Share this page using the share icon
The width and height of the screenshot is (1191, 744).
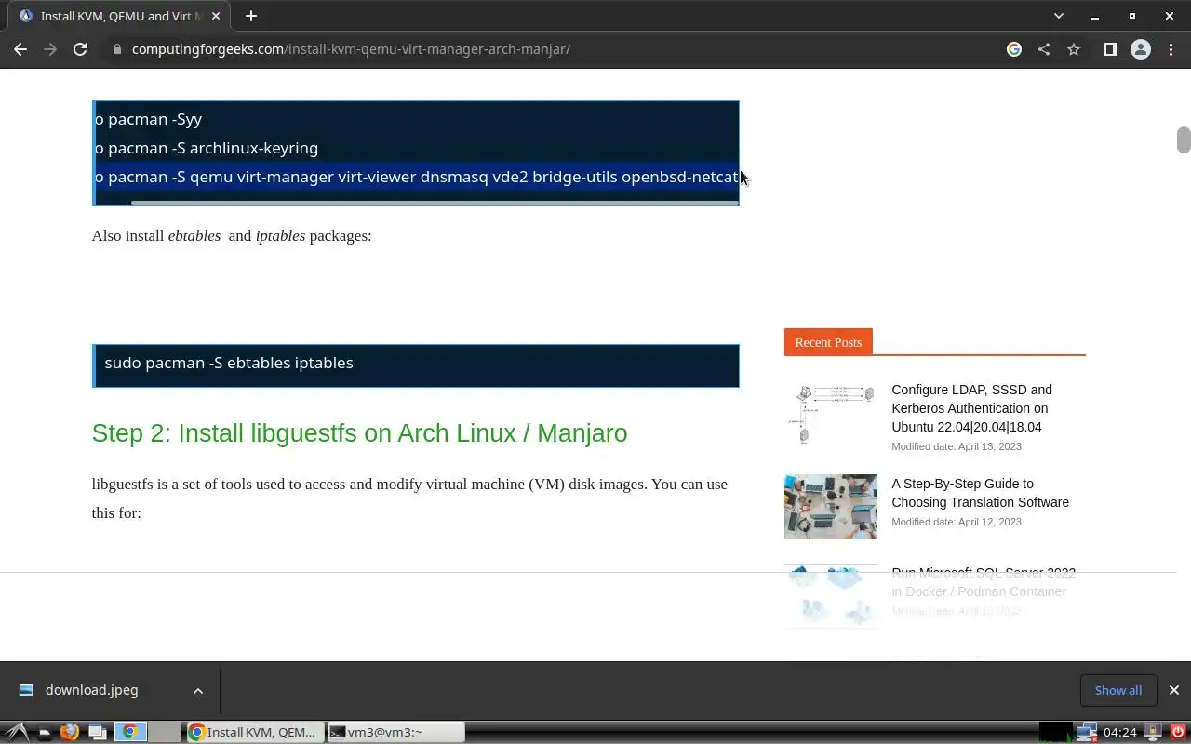pos(1044,49)
